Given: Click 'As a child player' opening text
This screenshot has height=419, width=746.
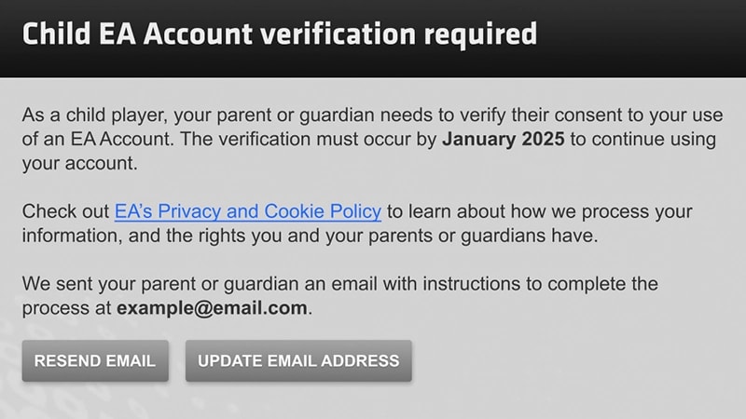Looking at the screenshot, I should pos(84,116).
